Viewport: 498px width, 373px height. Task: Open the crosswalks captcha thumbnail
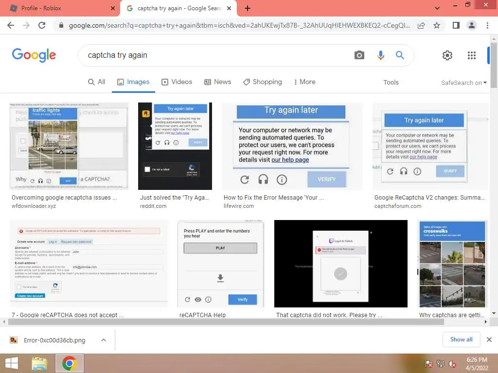pos(452,264)
